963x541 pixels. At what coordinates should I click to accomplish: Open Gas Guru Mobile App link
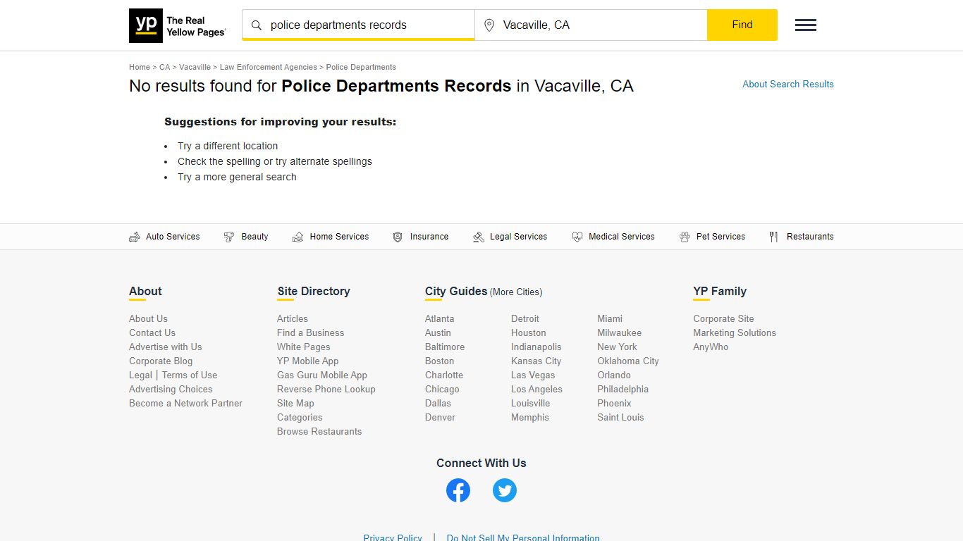[x=322, y=375]
